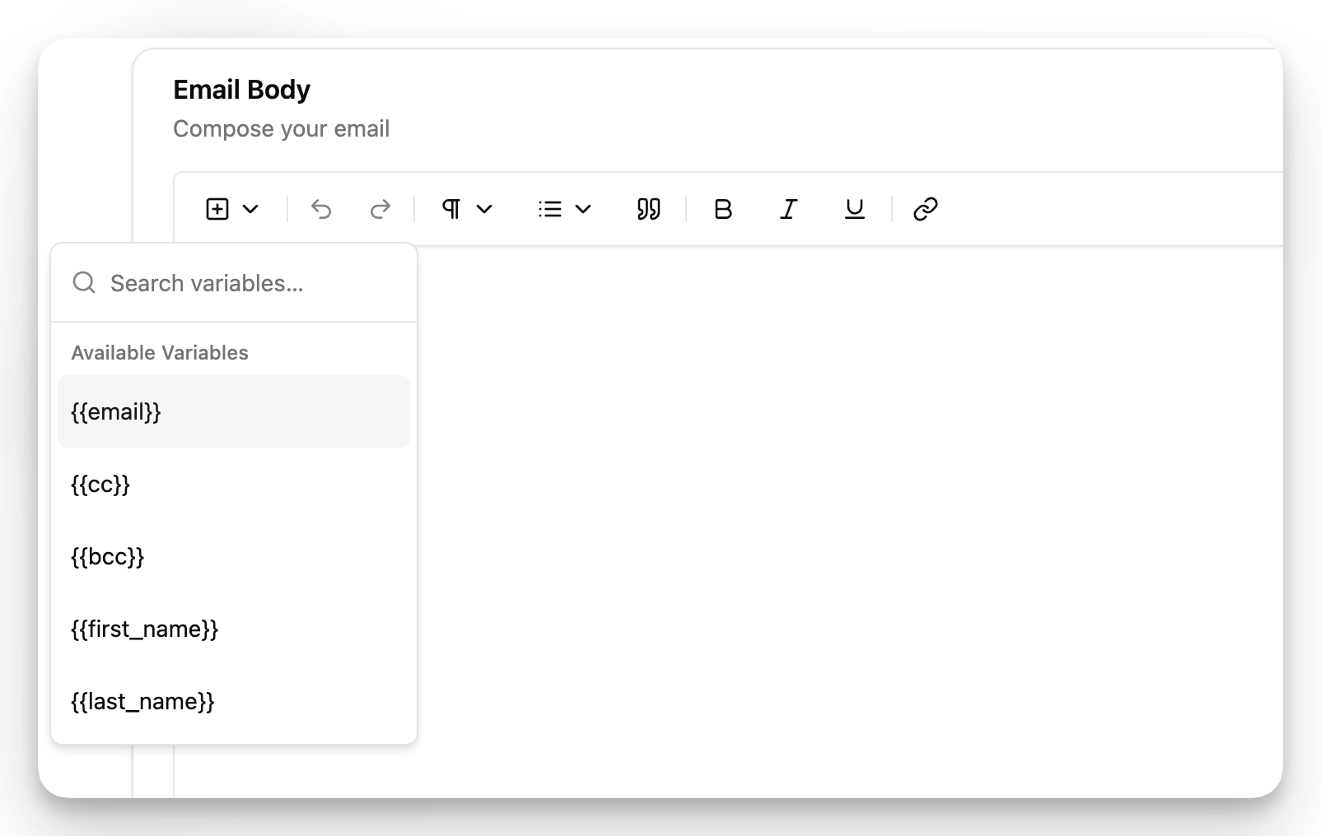
Task: Click the insert block plus icon
Action: click(217, 209)
